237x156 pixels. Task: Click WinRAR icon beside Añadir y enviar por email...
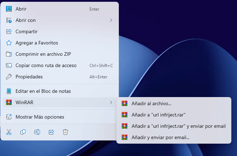(x=125, y=137)
